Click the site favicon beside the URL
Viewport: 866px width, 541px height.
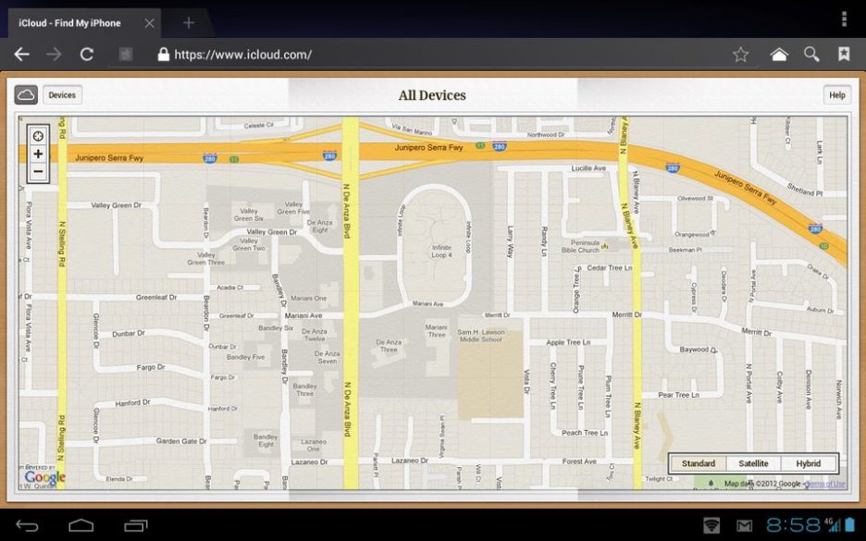(x=126, y=54)
